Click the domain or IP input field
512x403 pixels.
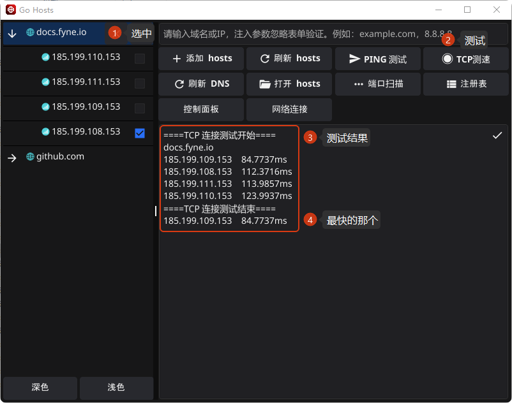[300, 34]
